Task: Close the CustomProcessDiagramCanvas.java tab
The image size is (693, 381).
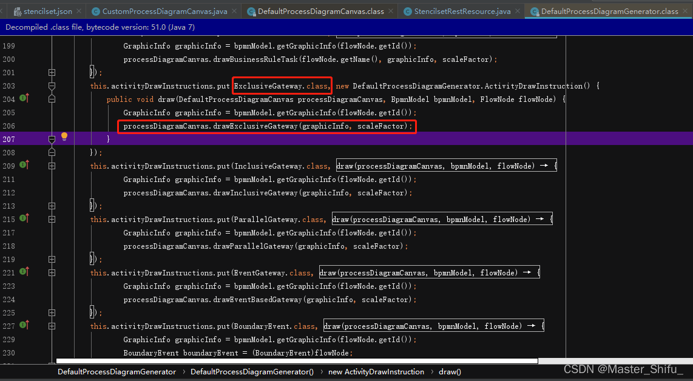Action: pyautogui.click(x=234, y=11)
